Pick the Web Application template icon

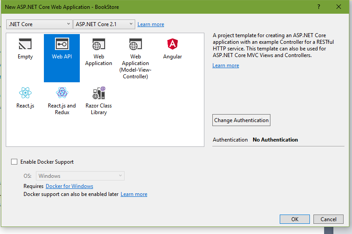[x=98, y=44]
